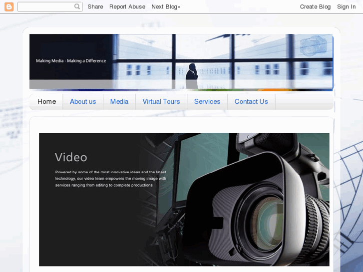Click the 'Powered by some of the most' description
This screenshot has width=363, height=272.
(x=111, y=179)
